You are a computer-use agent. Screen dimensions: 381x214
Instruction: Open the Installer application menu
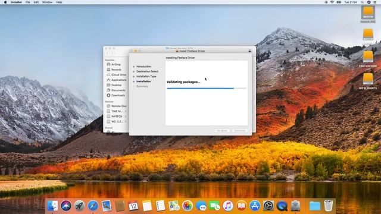[16, 2]
